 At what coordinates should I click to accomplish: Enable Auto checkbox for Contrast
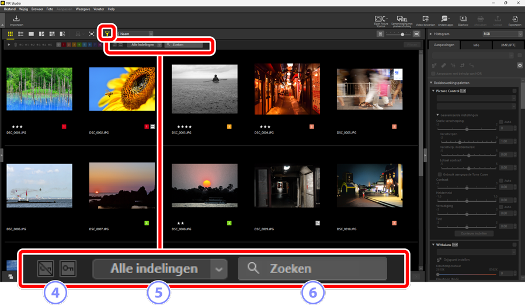click(x=501, y=181)
